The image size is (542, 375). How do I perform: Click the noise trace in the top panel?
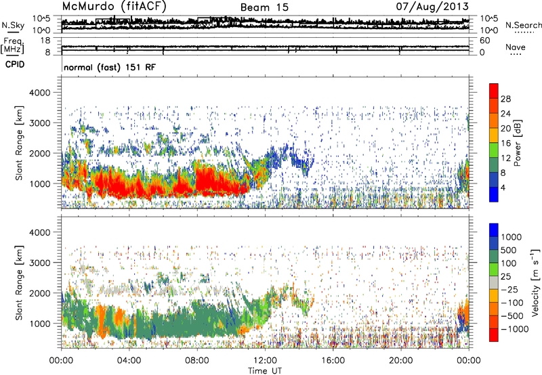coord(265,23)
